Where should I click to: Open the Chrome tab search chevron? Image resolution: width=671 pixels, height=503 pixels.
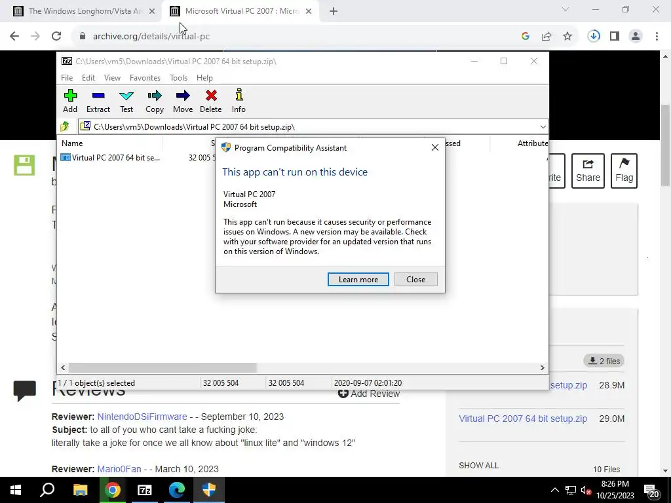[566, 9]
